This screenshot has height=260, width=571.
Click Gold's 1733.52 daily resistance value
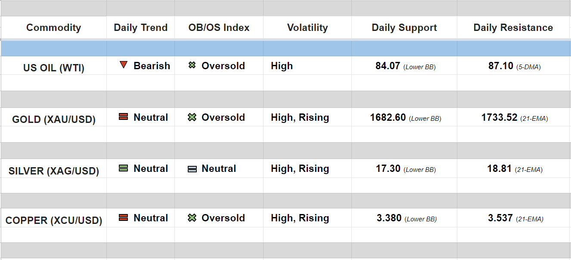click(499, 117)
